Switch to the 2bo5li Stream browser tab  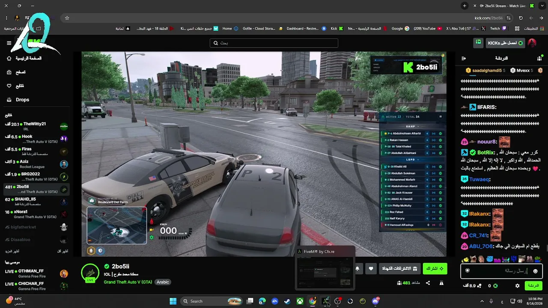[504, 6]
